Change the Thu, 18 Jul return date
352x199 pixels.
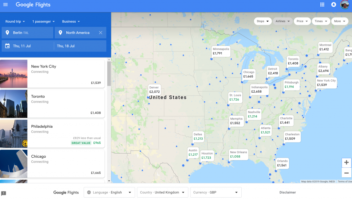(80, 46)
